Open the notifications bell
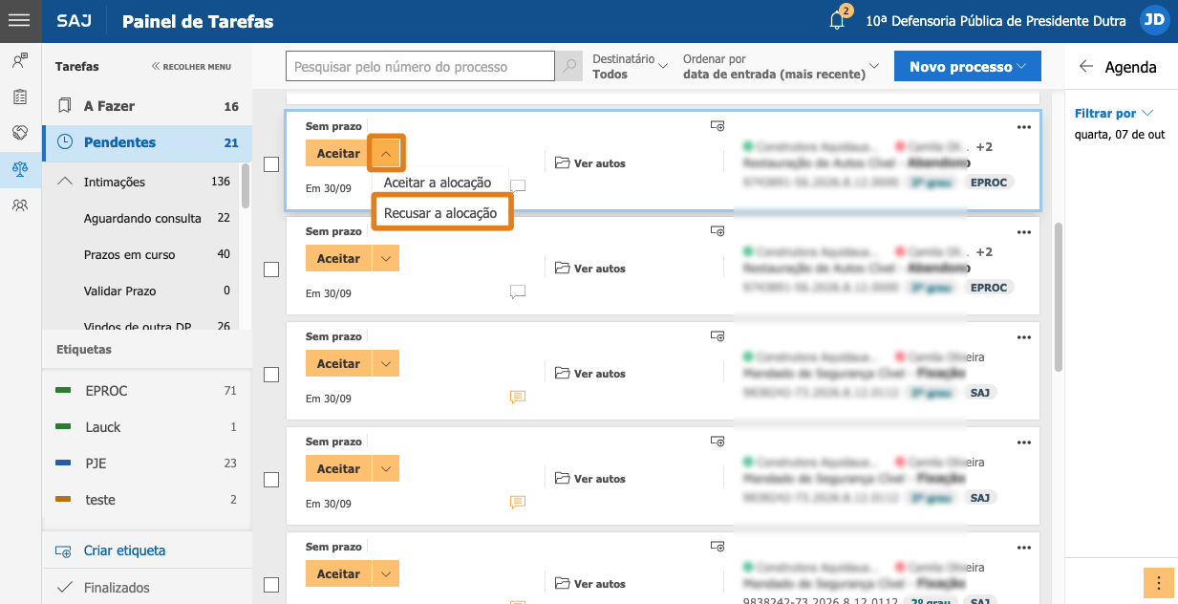 point(838,21)
